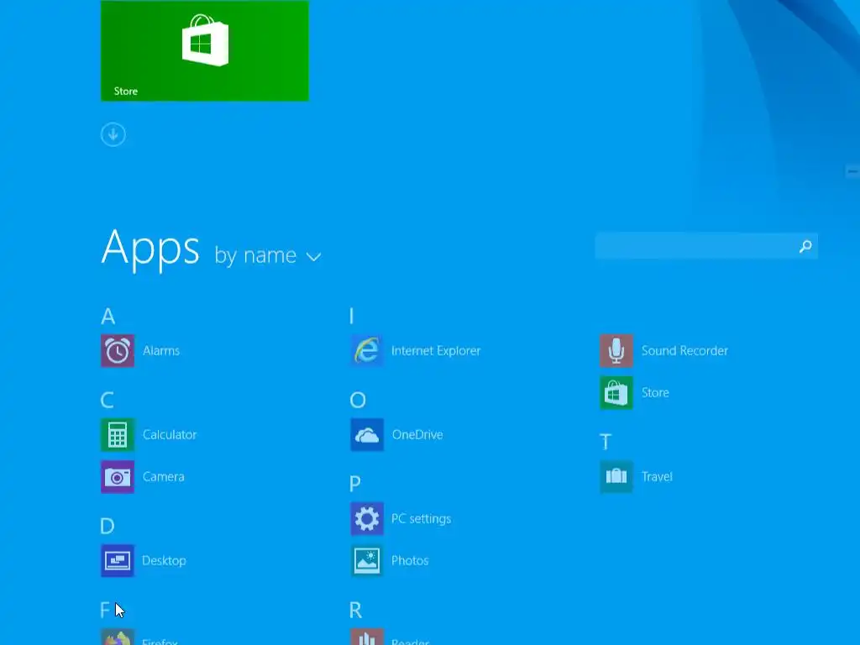This screenshot has width=860, height=645.
Task: Click the letter P group header
Action: (x=355, y=485)
